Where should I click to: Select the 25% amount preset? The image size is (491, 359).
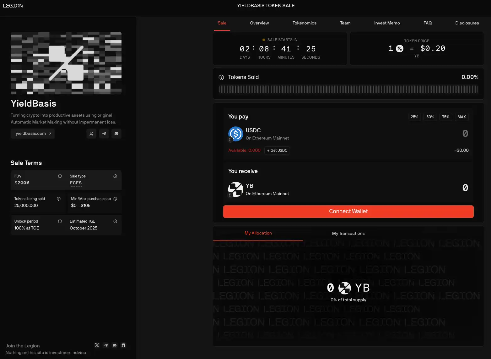pos(414,117)
